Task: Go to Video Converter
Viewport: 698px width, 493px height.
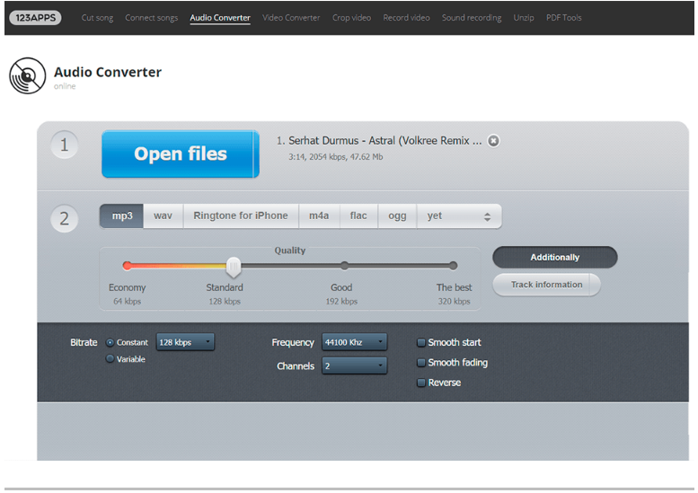Action: pos(291,18)
